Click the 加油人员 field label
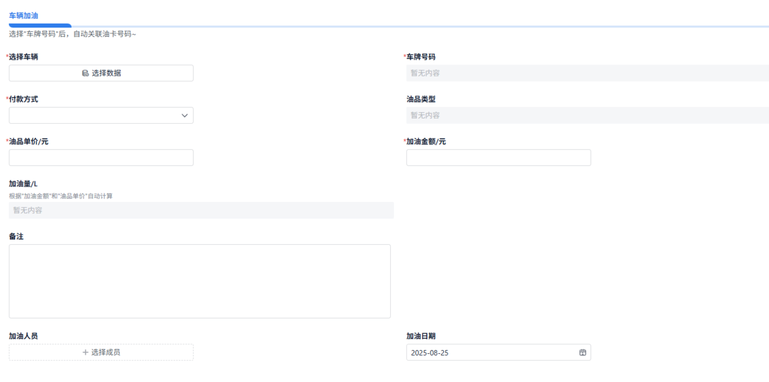 pos(23,336)
